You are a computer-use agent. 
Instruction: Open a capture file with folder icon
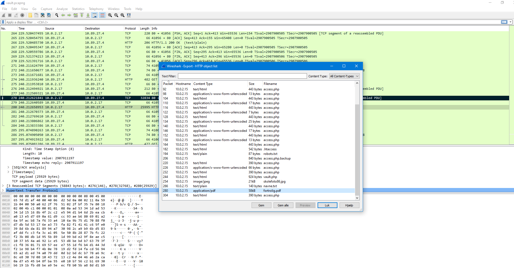click(30, 15)
